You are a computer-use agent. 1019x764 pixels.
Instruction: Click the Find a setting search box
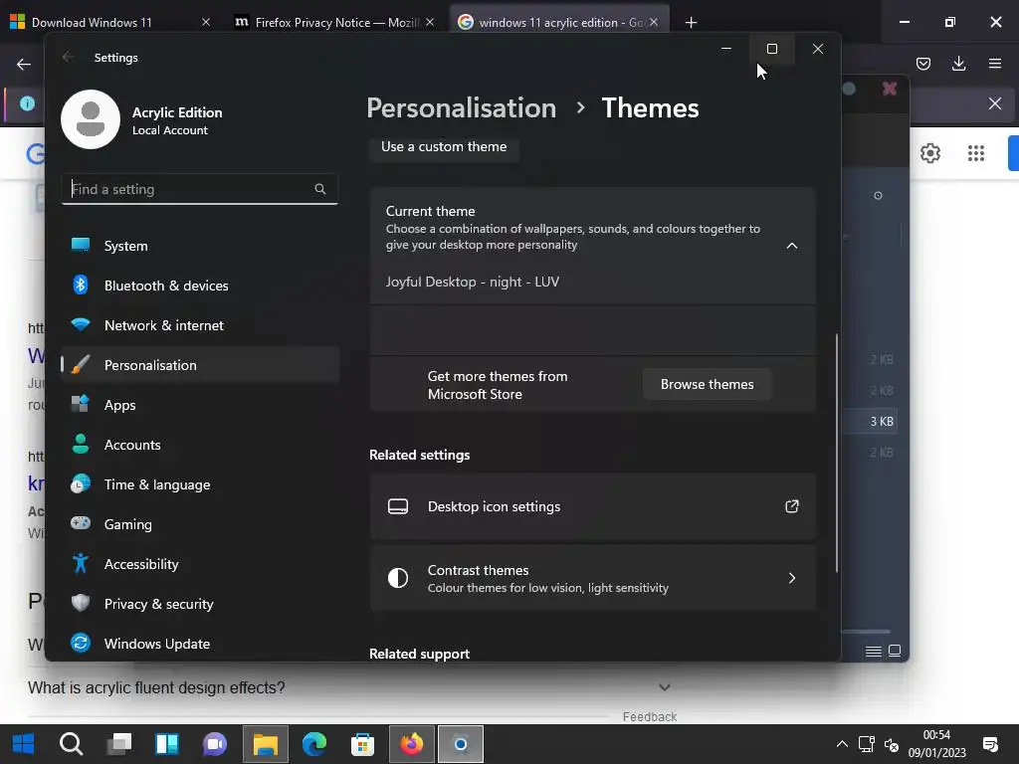tap(199, 189)
